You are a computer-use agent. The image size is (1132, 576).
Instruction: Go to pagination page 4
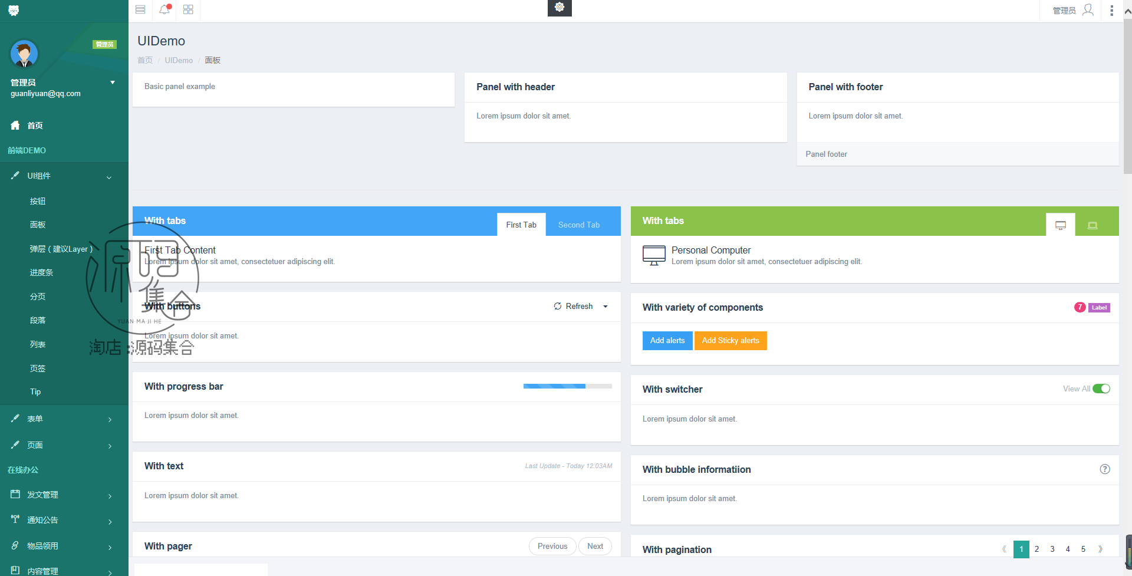pyautogui.click(x=1068, y=549)
